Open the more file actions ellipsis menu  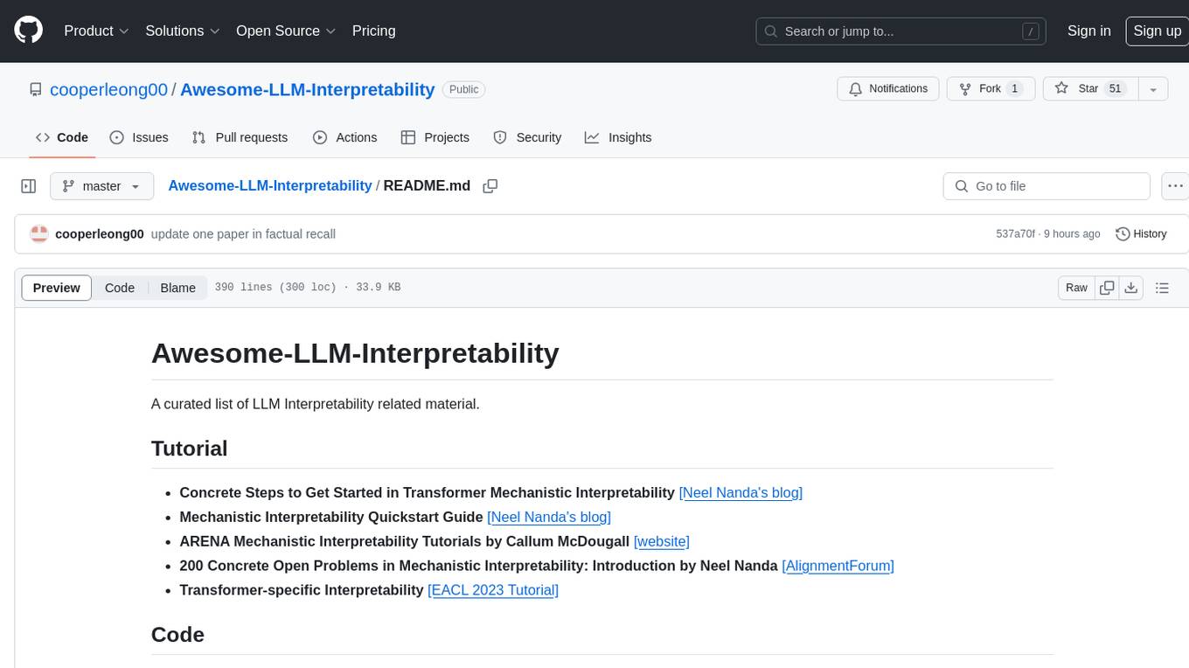tap(1175, 186)
